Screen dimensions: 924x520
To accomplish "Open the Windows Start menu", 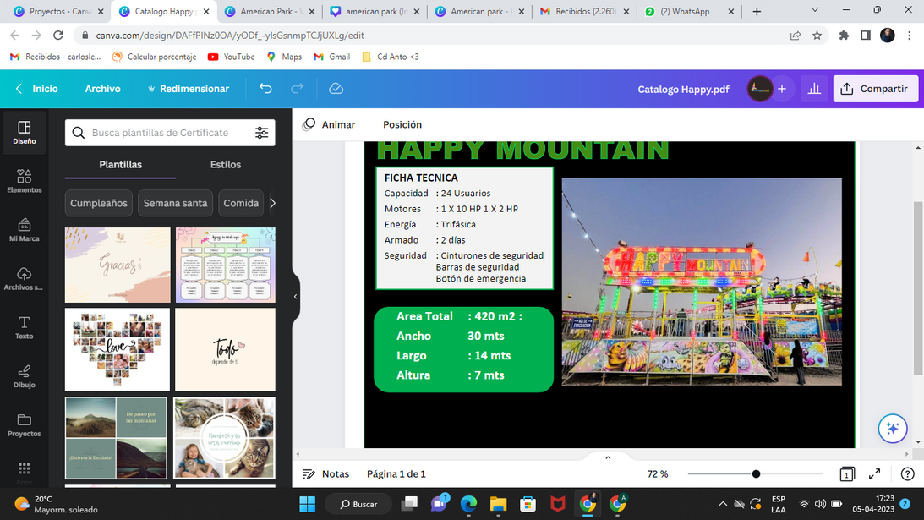I will (308, 503).
